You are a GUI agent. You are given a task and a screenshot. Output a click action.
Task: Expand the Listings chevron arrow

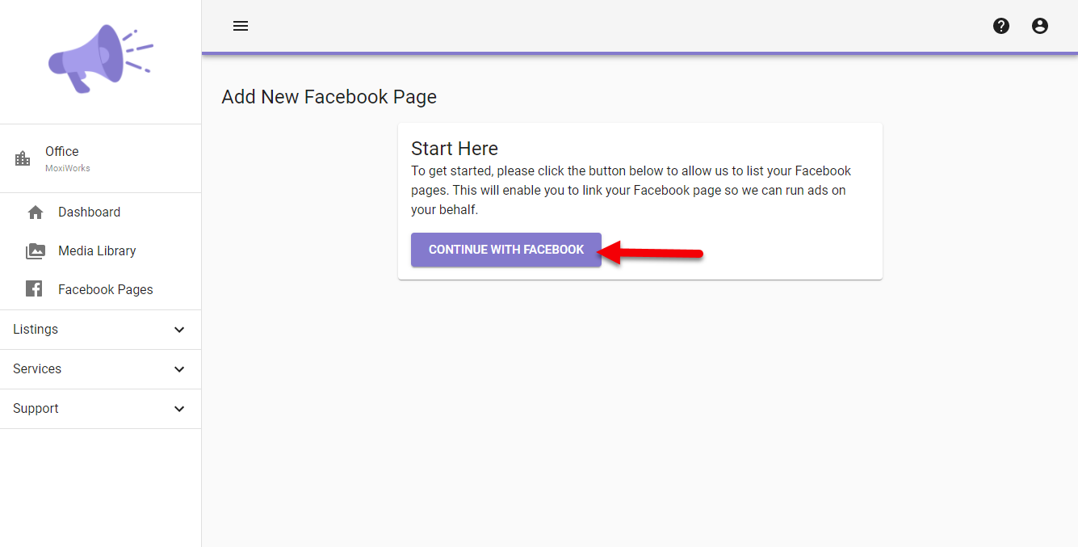click(x=179, y=330)
